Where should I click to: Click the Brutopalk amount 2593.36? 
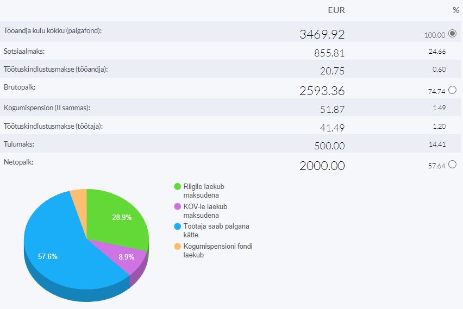tap(322, 91)
